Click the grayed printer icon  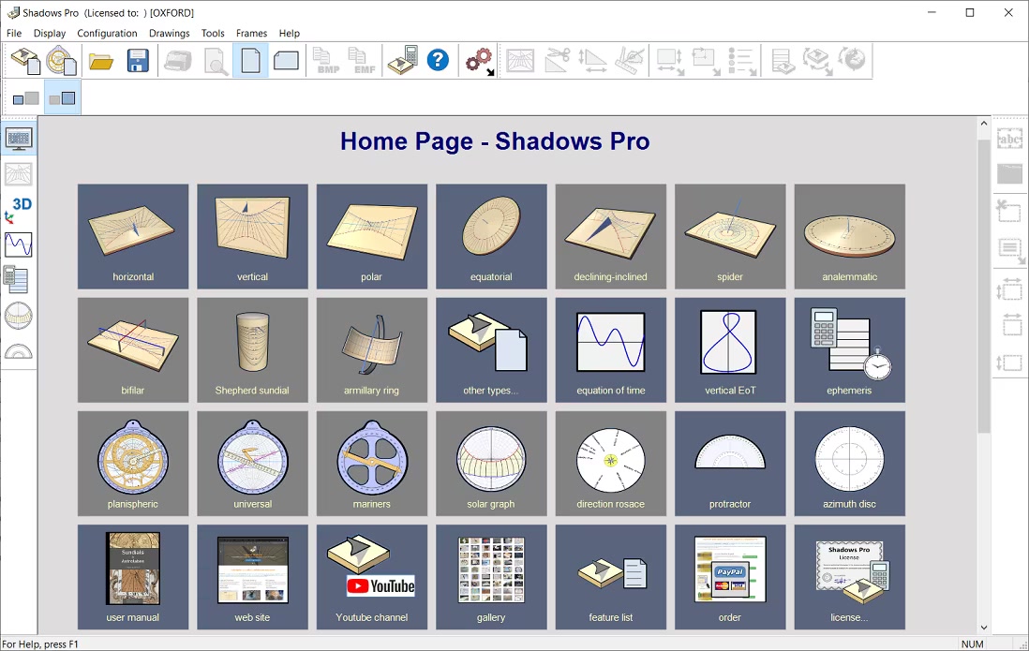coord(178,60)
